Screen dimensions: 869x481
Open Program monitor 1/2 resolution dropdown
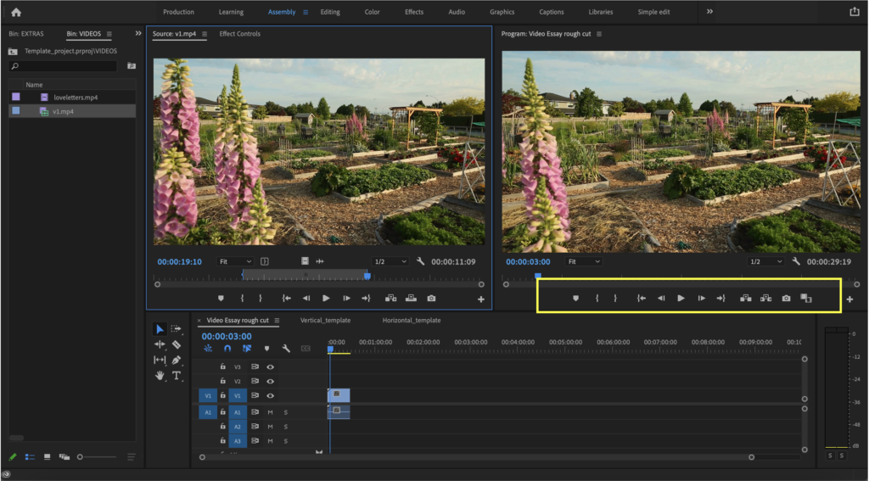[x=765, y=262]
